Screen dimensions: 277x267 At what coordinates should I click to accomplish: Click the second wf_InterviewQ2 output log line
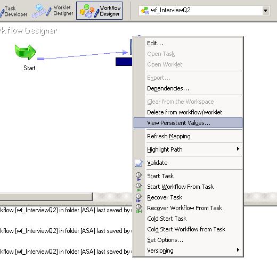pos(66,231)
